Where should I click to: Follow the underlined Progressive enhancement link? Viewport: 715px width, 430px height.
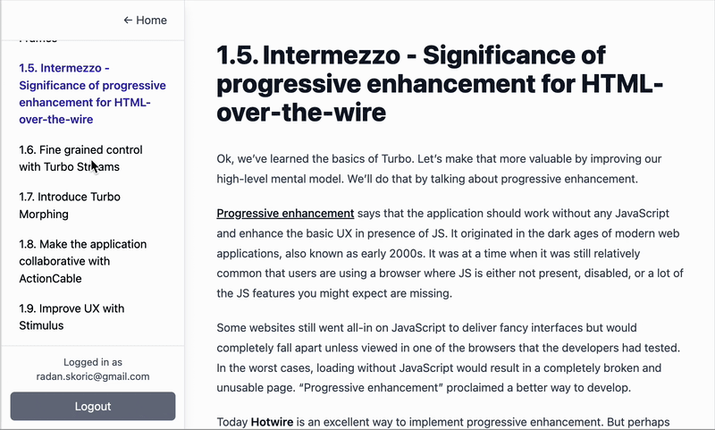(x=285, y=214)
